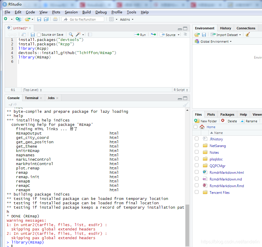The width and height of the screenshot is (262, 247).
Task: Switch to the Terminal tab
Action: pyautogui.click(x=31, y=98)
